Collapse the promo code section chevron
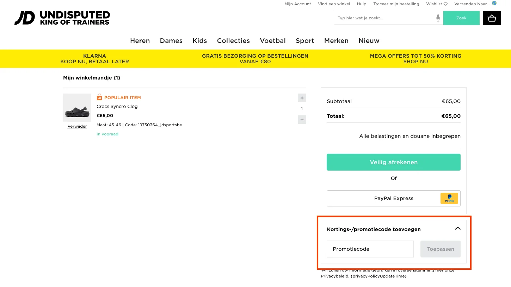This screenshot has height=287, width=511. pyautogui.click(x=457, y=229)
